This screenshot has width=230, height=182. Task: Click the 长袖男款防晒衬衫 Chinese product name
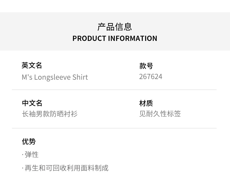coord(50,114)
